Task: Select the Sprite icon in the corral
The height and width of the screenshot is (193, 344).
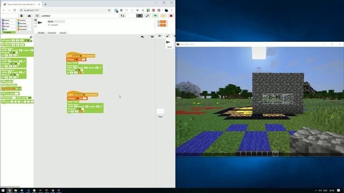Action: 169,43
